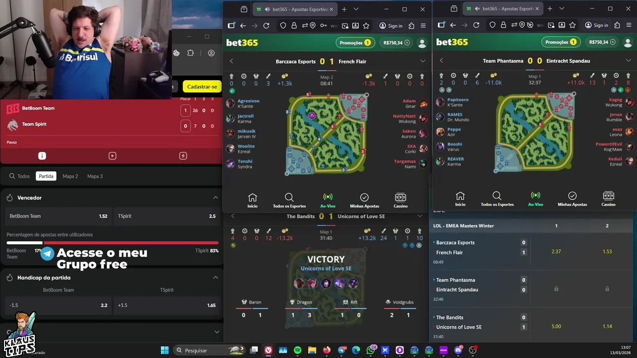The height and width of the screenshot is (358, 637).
Task: Open Windows Start menu
Action: pos(165,350)
